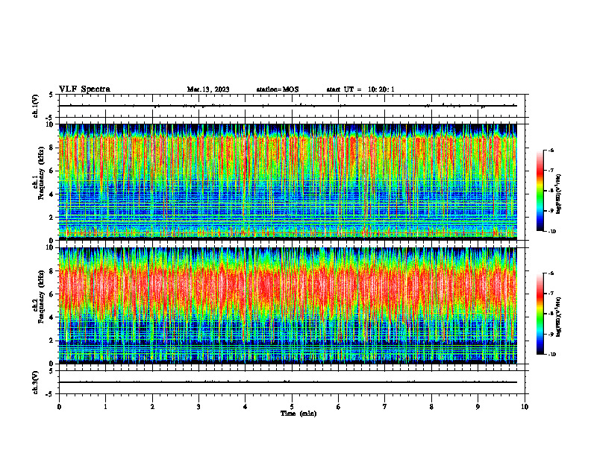Click the "4" tick on the time axis
Screen dimensions: 591x456
click(246, 407)
